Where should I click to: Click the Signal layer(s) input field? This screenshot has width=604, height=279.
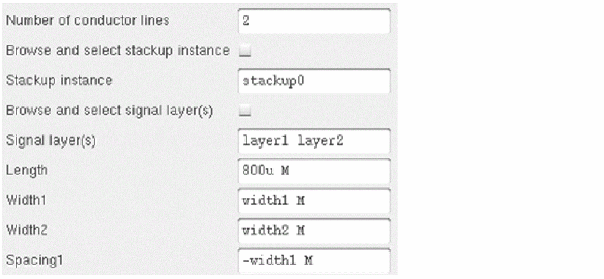pyautogui.click(x=314, y=141)
